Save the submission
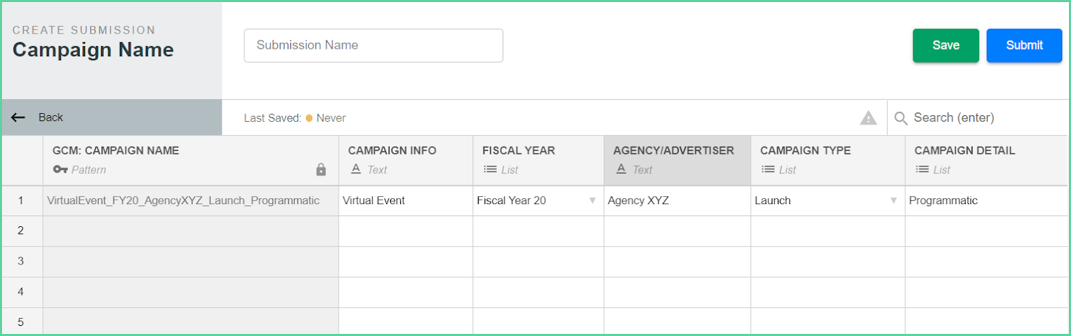1071x336 pixels. click(946, 46)
